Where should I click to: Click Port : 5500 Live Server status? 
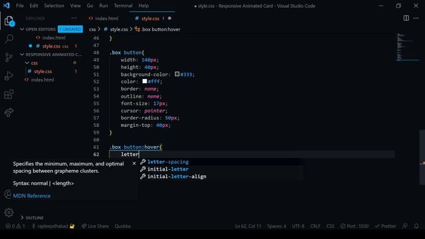[355, 226]
